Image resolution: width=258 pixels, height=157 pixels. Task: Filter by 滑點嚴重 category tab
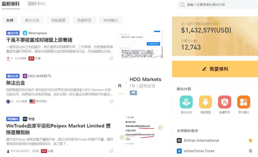[x=58, y=20]
